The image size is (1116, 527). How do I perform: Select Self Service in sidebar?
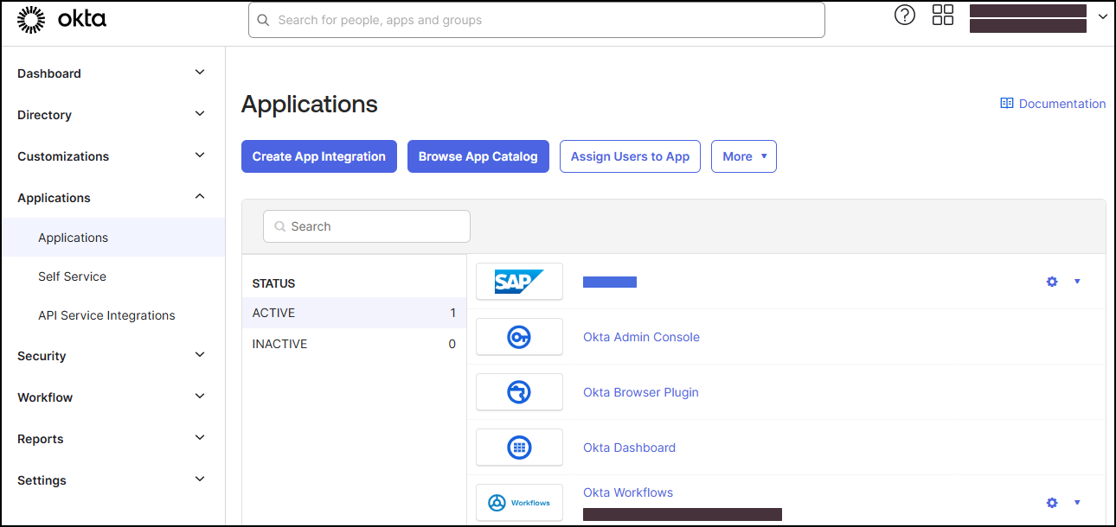pyautogui.click(x=72, y=276)
